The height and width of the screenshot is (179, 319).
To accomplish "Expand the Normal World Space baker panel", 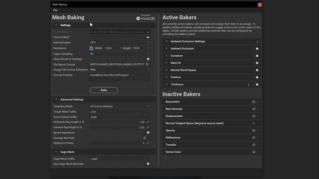I will pyautogui.click(x=166, y=70).
